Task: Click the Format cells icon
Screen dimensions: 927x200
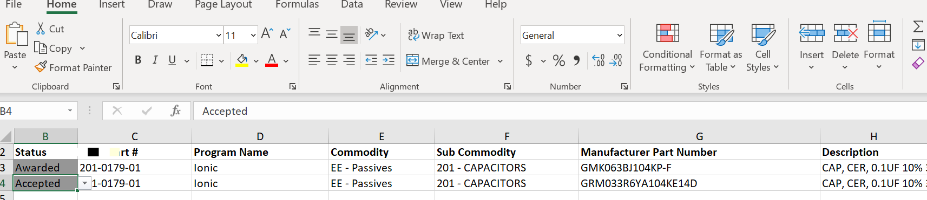Action: [x=879, y=33]
